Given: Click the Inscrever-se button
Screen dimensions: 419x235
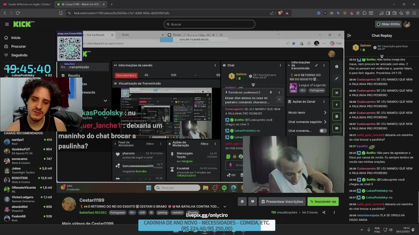Looking at the screenshot, I should pos(323,202).
